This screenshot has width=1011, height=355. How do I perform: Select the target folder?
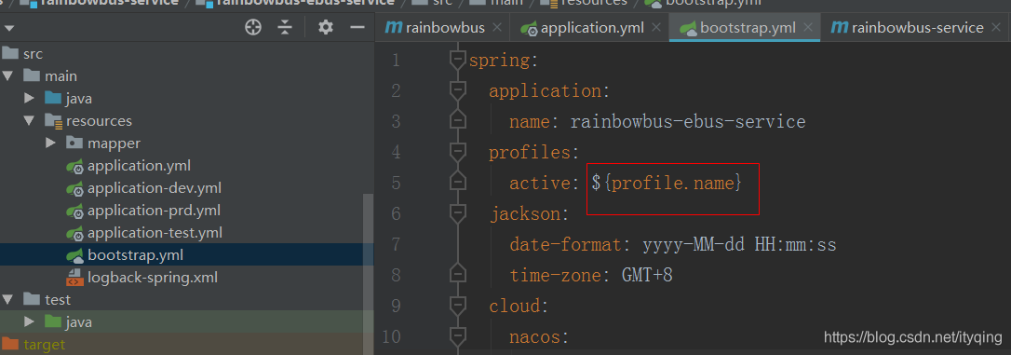tap(45, 345)
